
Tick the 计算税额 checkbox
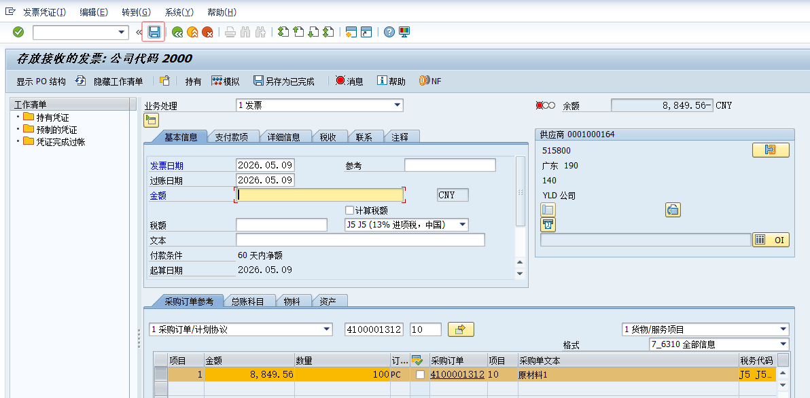tap(350, 210)
